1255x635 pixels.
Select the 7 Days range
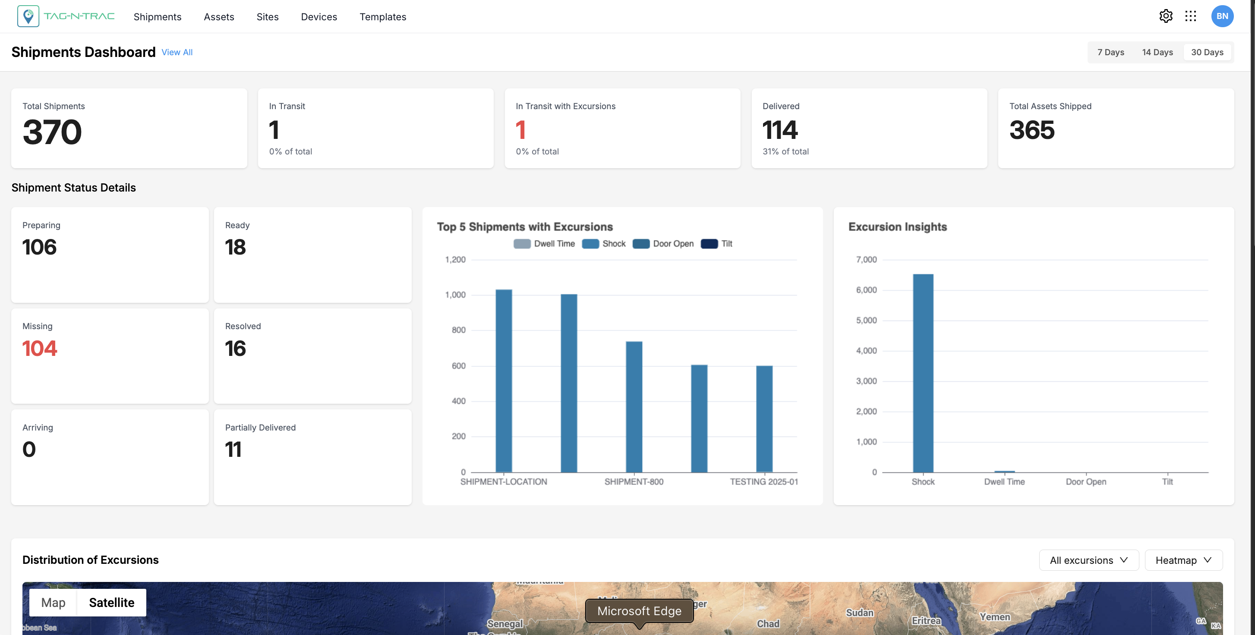pos(1110,52)
